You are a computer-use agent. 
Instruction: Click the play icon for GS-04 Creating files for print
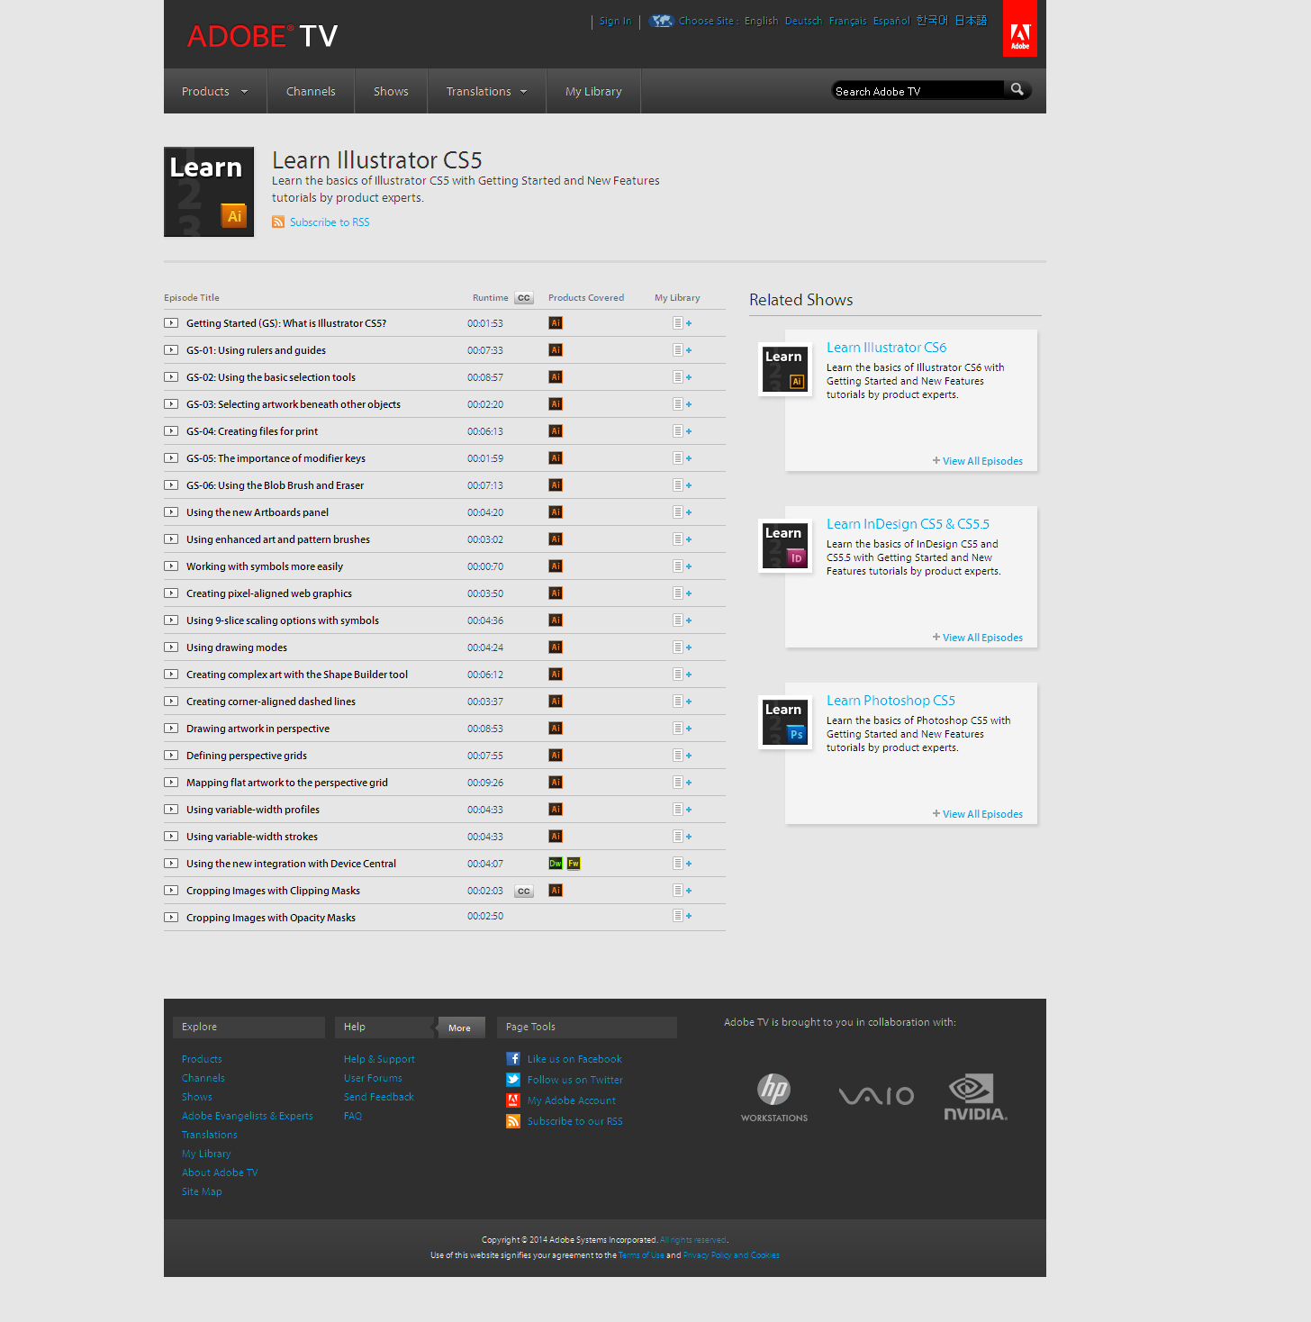[x=171, y=430]
